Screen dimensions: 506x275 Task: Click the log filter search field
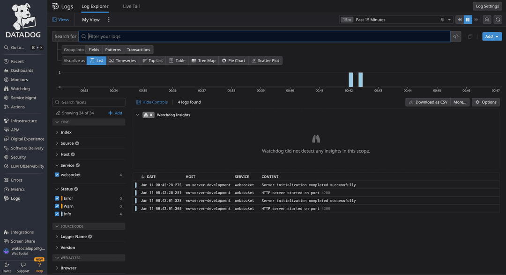point(265,37)
